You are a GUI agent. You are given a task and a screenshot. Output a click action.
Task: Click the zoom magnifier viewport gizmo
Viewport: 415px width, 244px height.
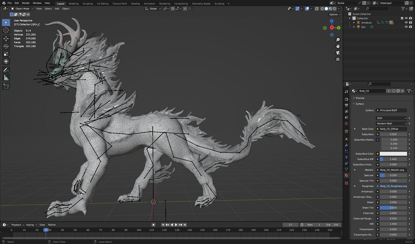(x=338, y=40)
